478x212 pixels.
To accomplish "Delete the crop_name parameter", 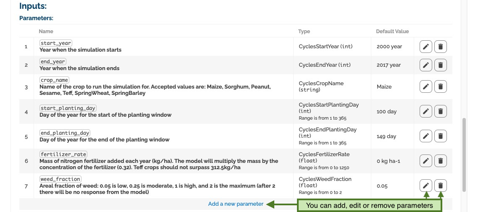I will coord(441,86).
